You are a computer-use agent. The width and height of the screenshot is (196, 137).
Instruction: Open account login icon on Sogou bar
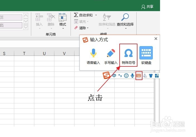145,76
